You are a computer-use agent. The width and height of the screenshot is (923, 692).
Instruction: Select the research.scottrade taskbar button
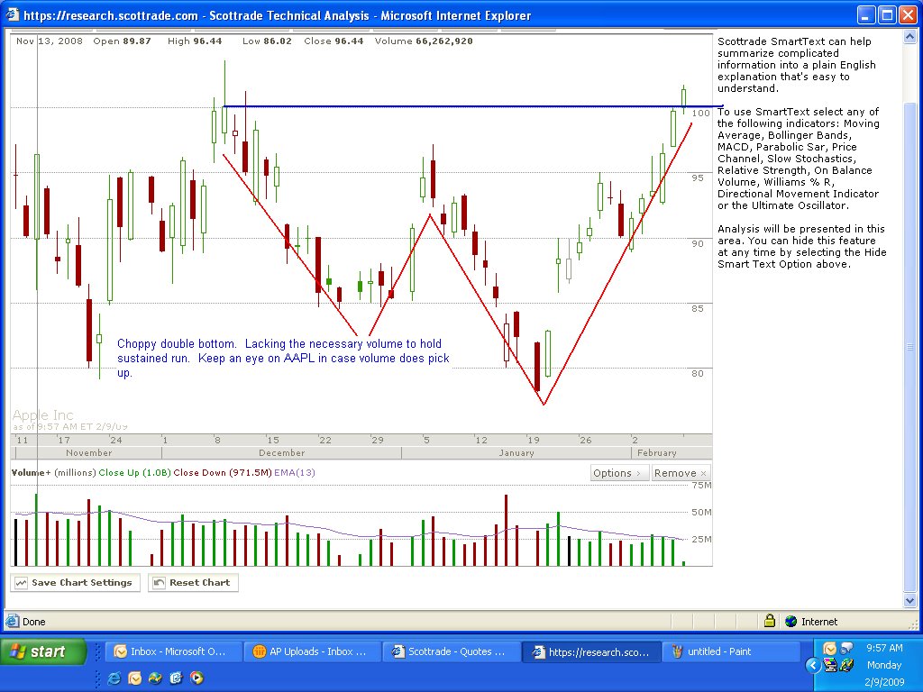(590, 651)
